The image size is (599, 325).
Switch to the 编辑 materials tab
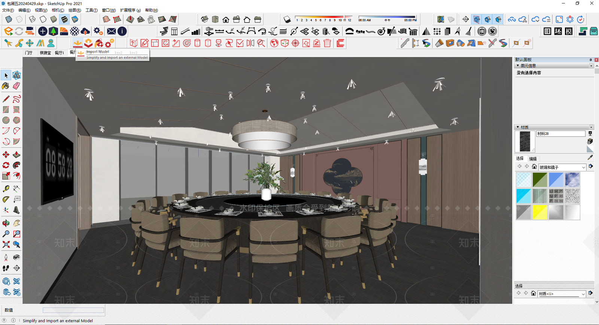pos(533,159)
